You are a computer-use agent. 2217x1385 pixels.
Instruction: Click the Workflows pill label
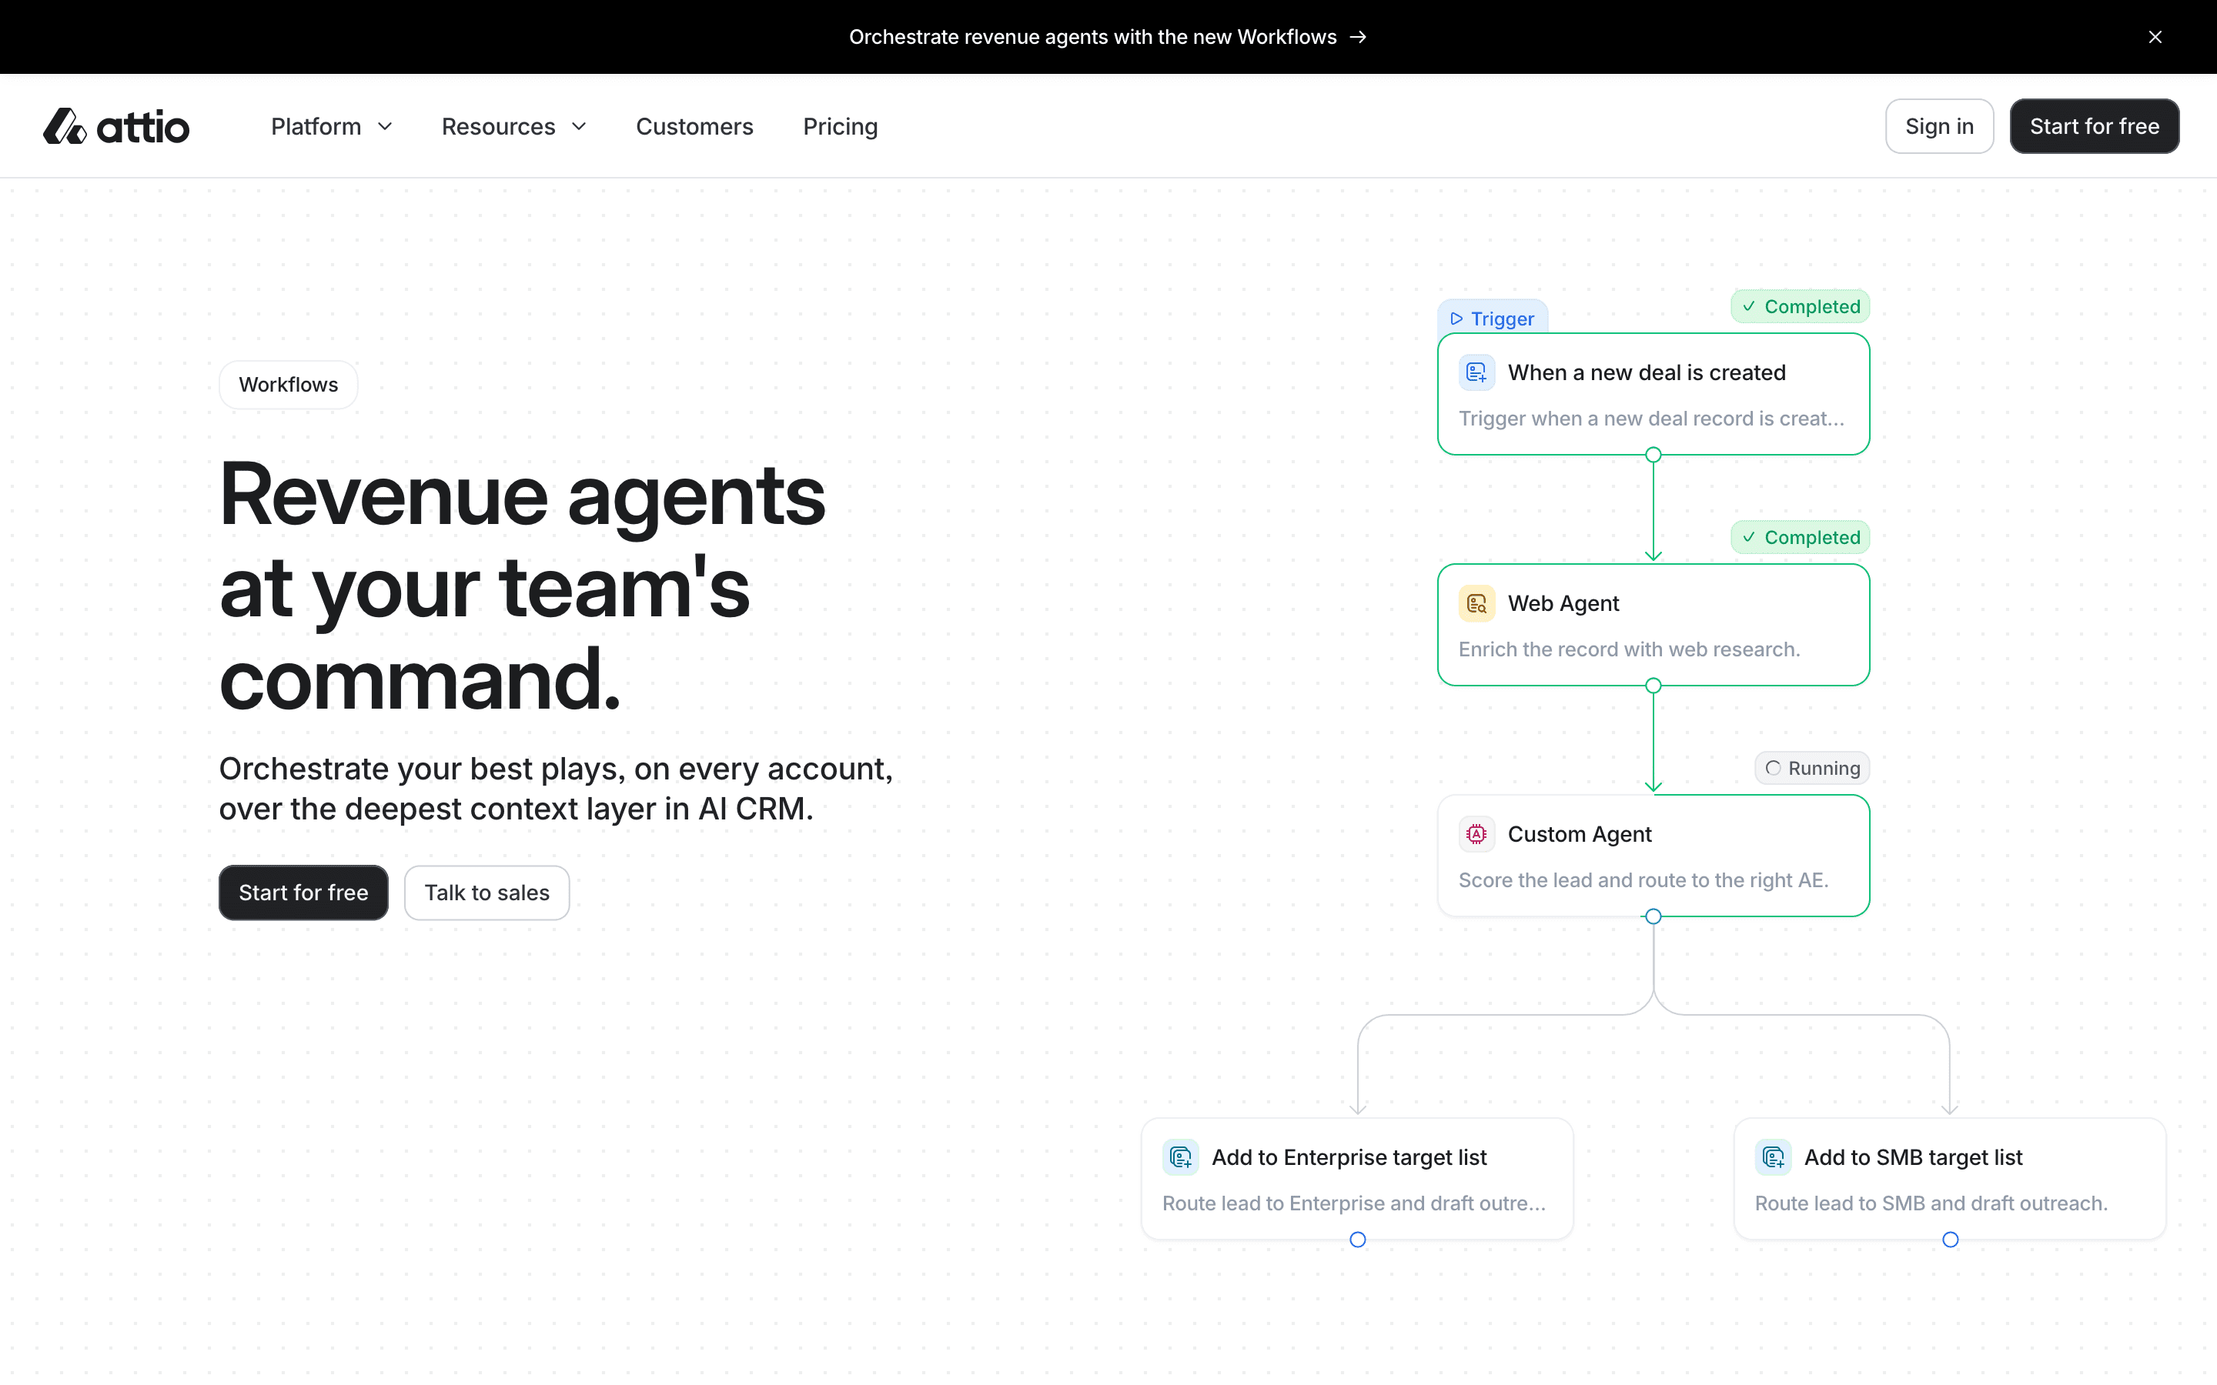[x=289, y=385]
